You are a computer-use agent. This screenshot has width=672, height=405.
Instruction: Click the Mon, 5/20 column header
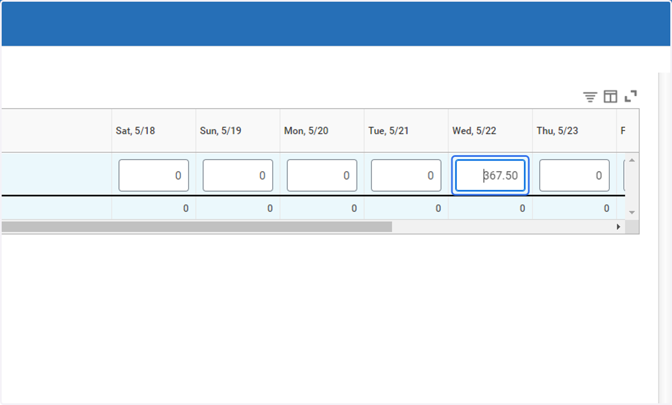[322, 131]
